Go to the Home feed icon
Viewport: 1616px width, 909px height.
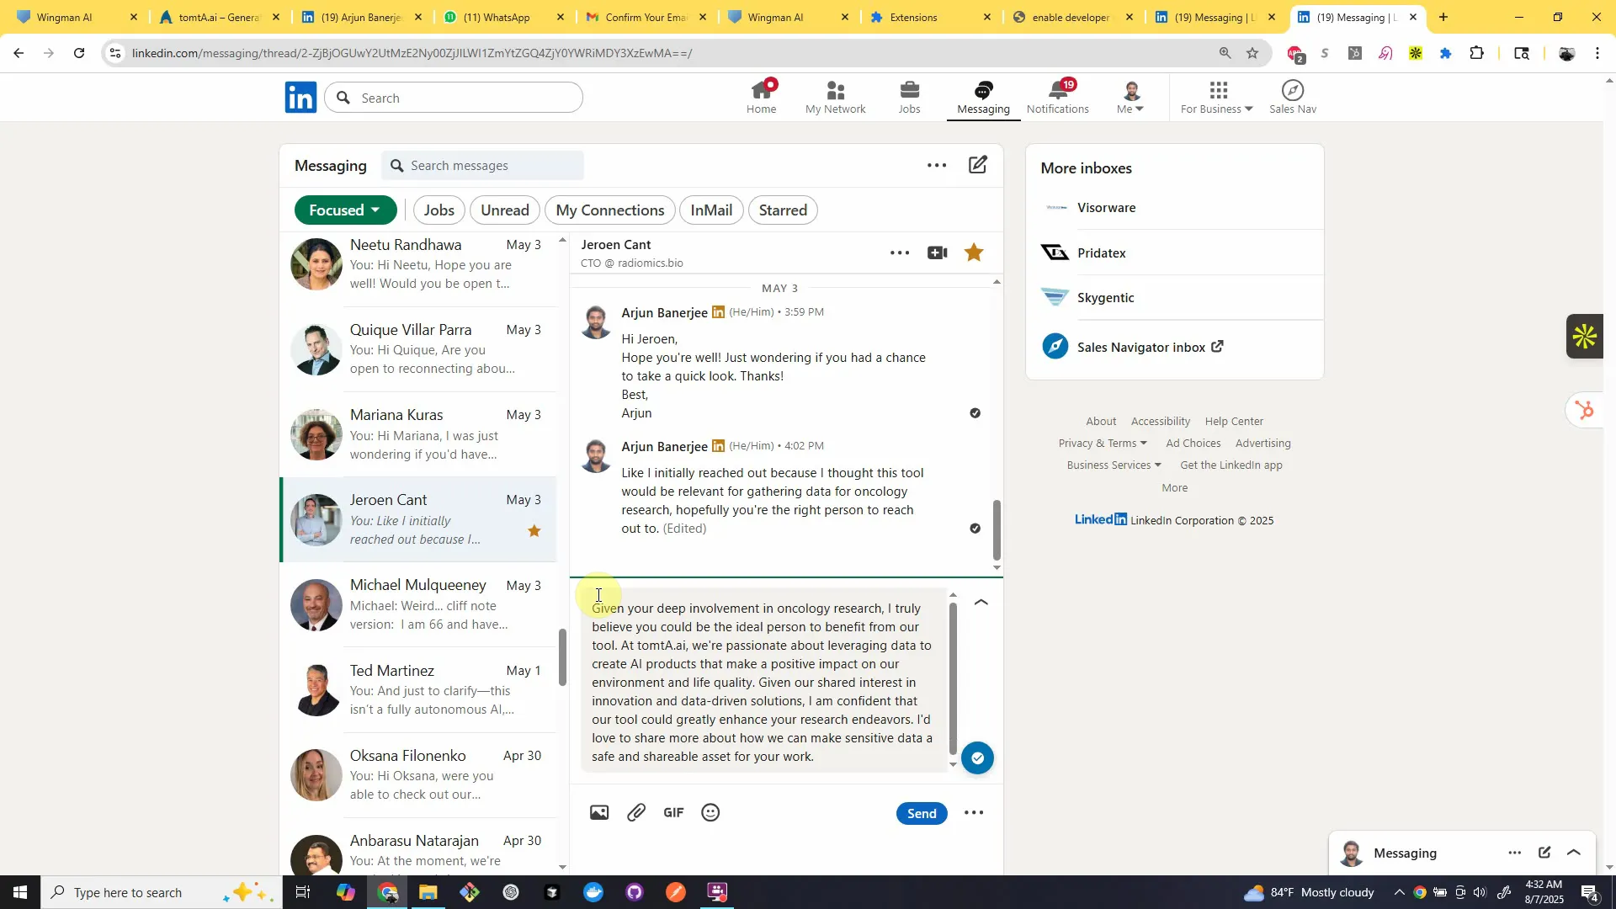pyautogui.click(x=762, y=98)
